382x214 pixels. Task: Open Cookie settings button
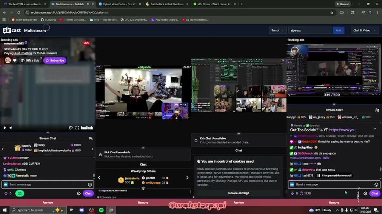coord(239,193)
